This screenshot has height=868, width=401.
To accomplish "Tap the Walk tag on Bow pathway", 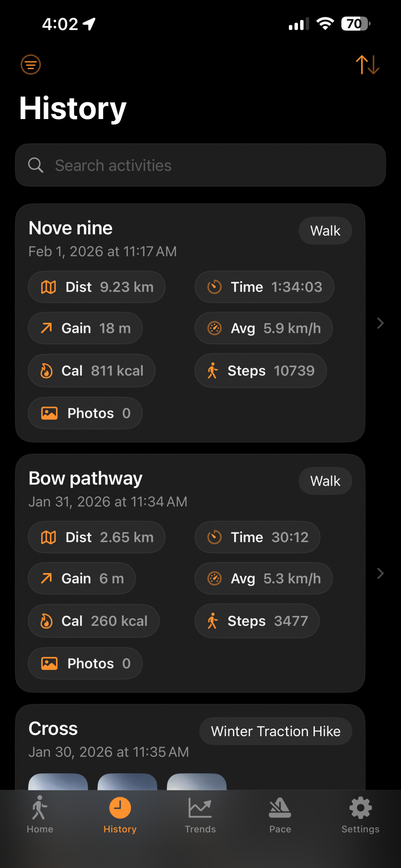I will (325, 481).
